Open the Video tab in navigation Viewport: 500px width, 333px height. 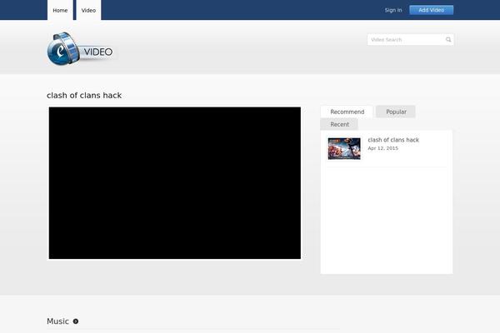(88, 10)
